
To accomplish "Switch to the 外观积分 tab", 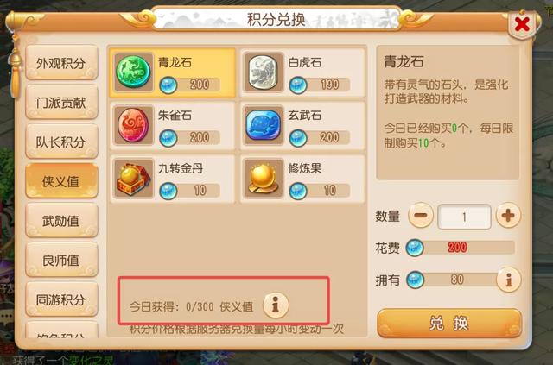I will 61,63.
